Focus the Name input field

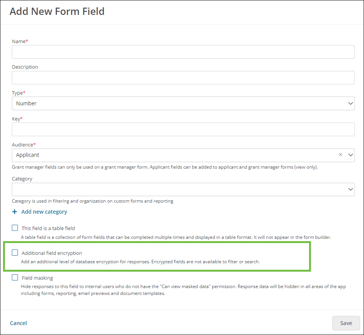coord(183,52)
